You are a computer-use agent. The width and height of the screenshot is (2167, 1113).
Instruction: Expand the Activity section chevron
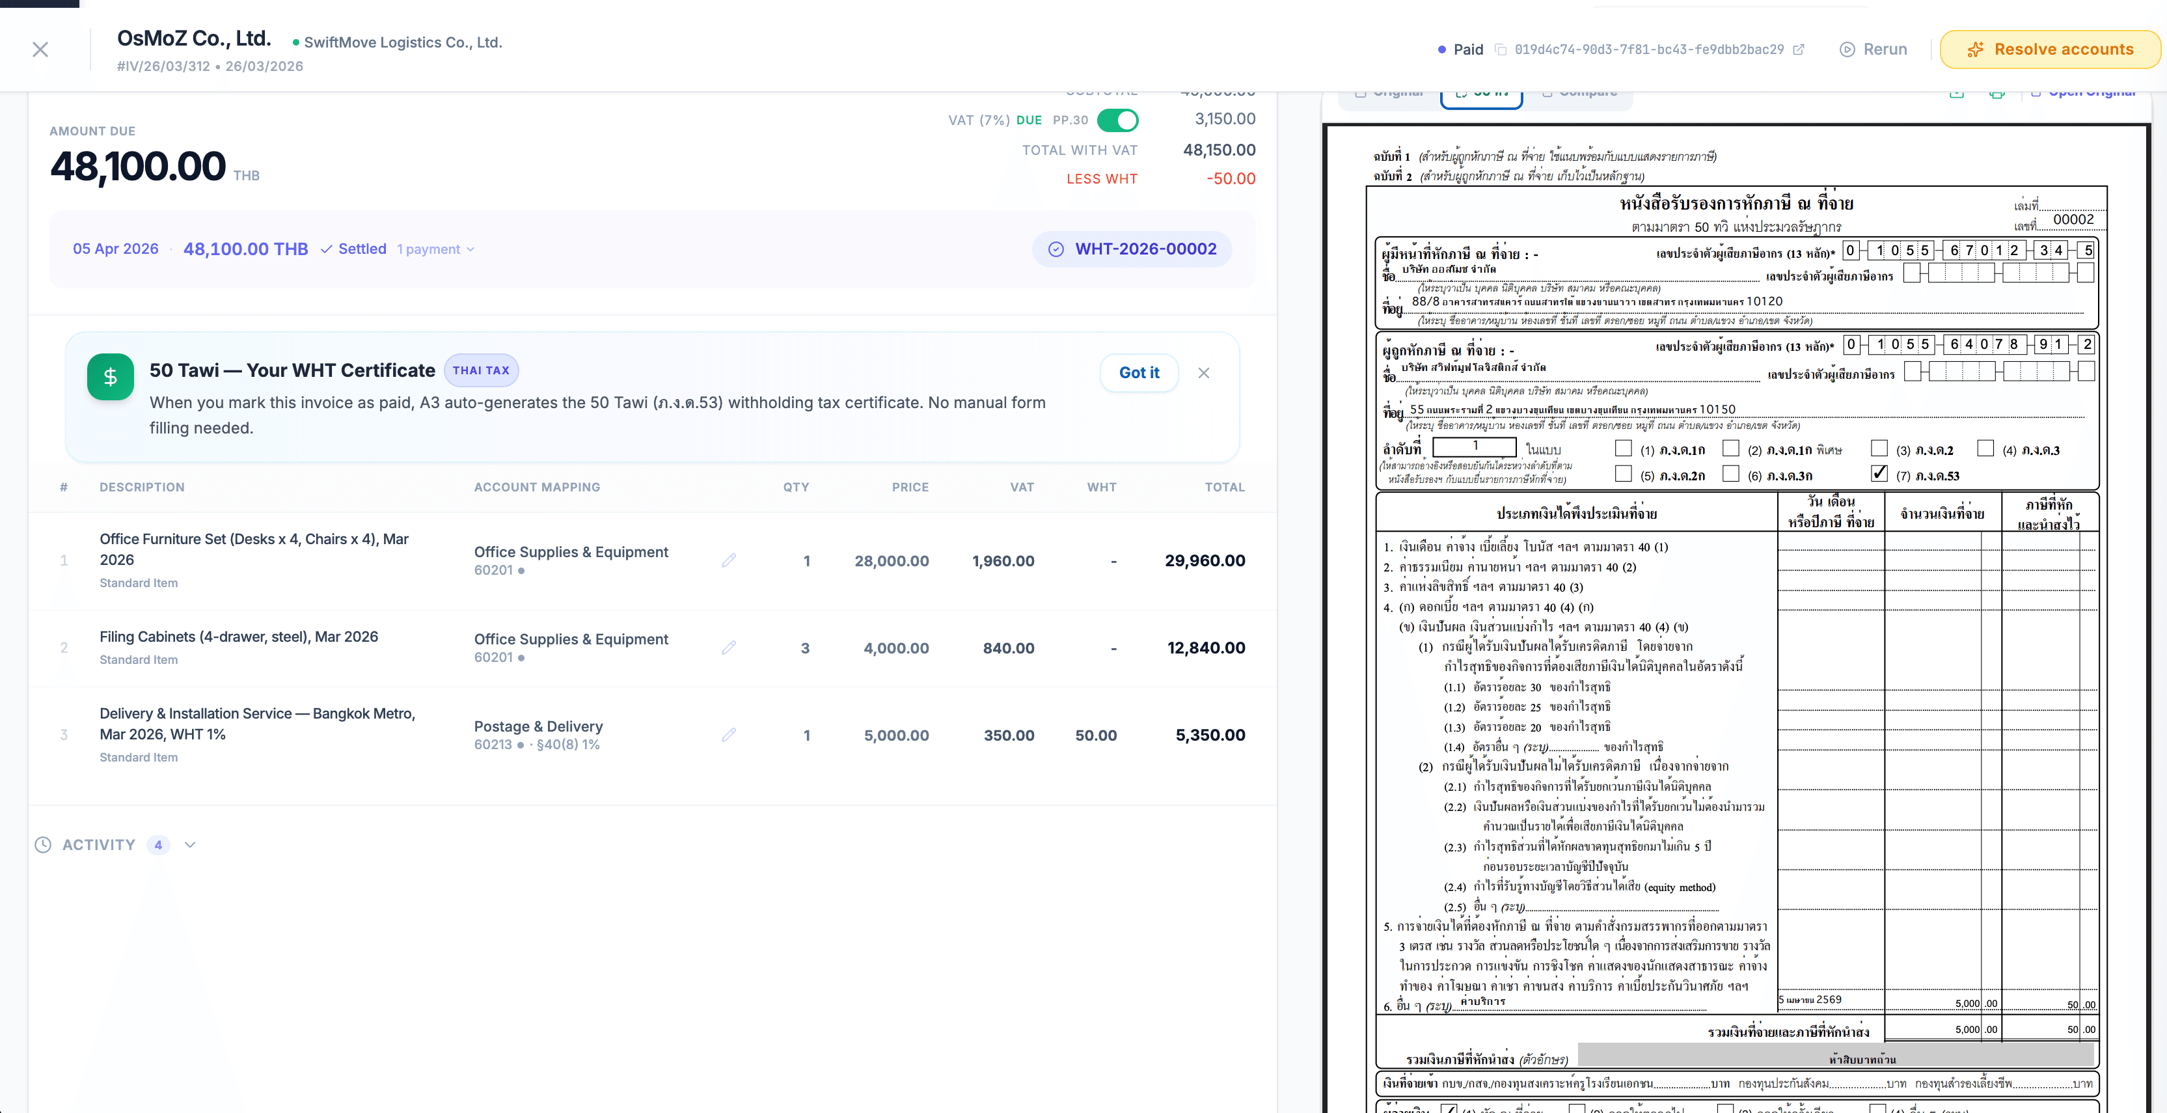tap(190, 845)
